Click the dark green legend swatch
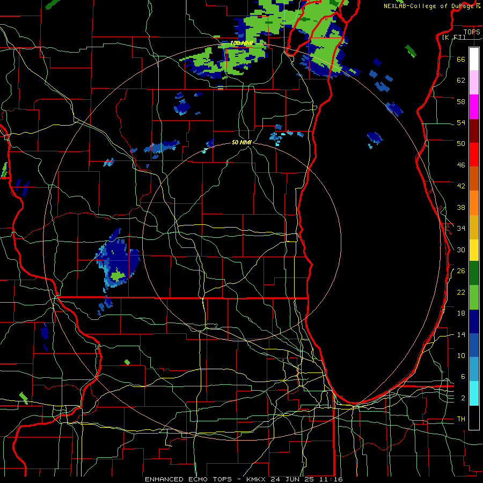This screenshot has width=483, height=483. click(x=474, y=273)
